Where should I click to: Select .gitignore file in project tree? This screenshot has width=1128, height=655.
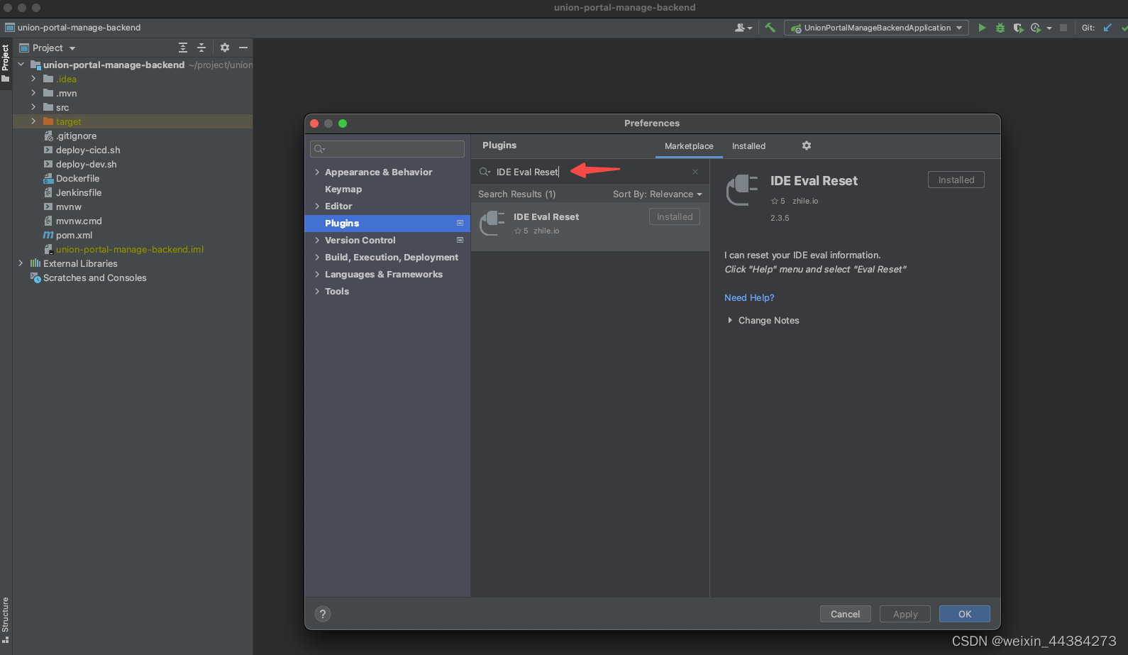click(70, 136)
